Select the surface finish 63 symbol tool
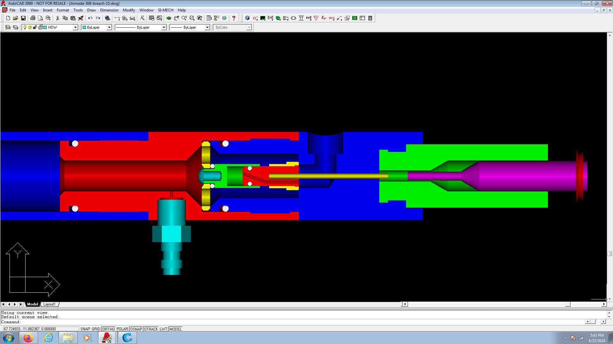 316,18
